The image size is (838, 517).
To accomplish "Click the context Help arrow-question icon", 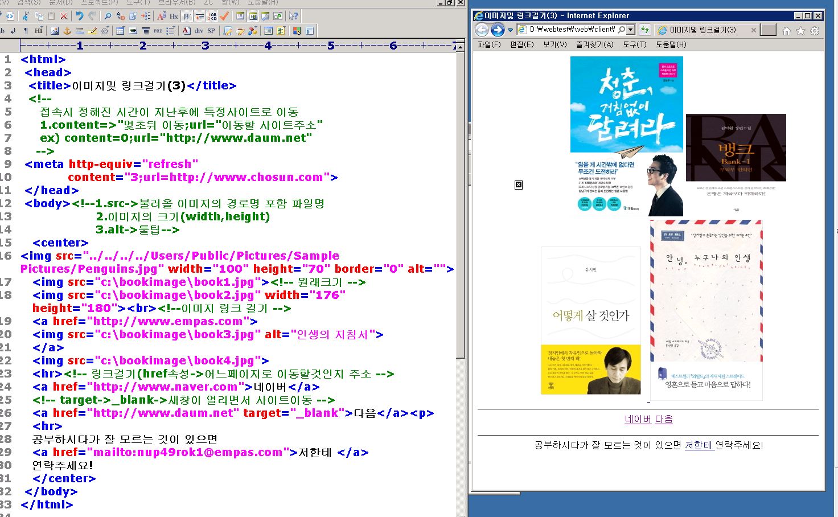I will [293, 16].
